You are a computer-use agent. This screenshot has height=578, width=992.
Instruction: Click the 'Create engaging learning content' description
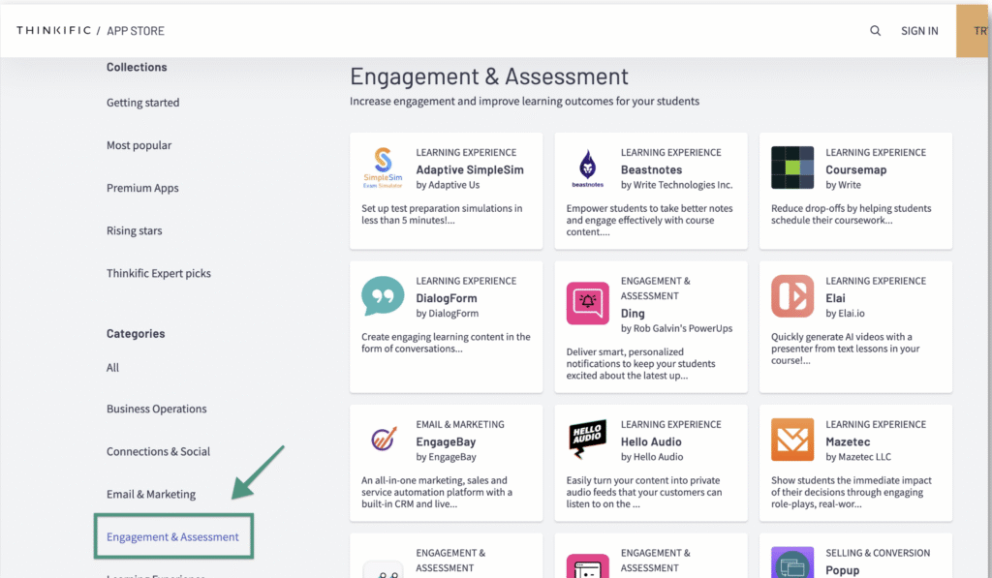(446, 343)
